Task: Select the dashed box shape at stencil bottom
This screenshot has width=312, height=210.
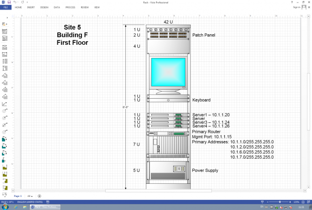Action: [x=5, y=195]
